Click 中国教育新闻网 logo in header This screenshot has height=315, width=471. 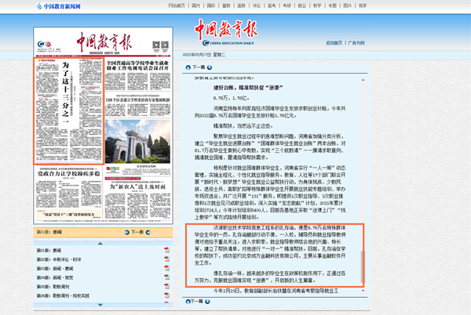[x=59, y=6]
